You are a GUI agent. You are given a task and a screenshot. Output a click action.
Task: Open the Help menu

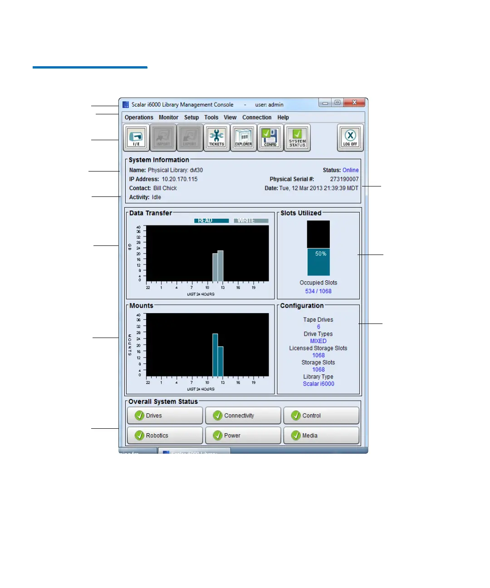point(283,118)
